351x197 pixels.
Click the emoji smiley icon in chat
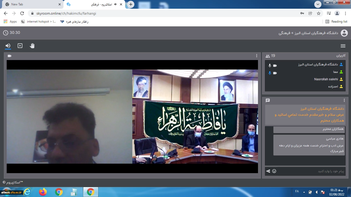(x=274, y=171)
